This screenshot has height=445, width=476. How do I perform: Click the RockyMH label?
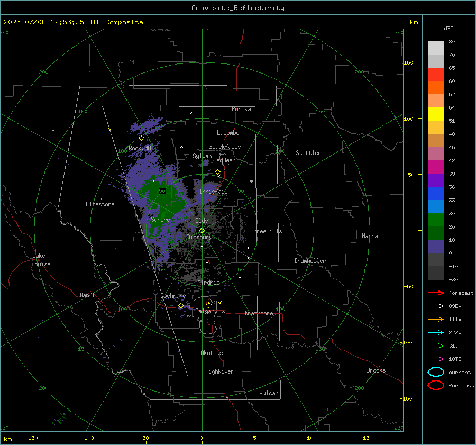click(140, 148)
